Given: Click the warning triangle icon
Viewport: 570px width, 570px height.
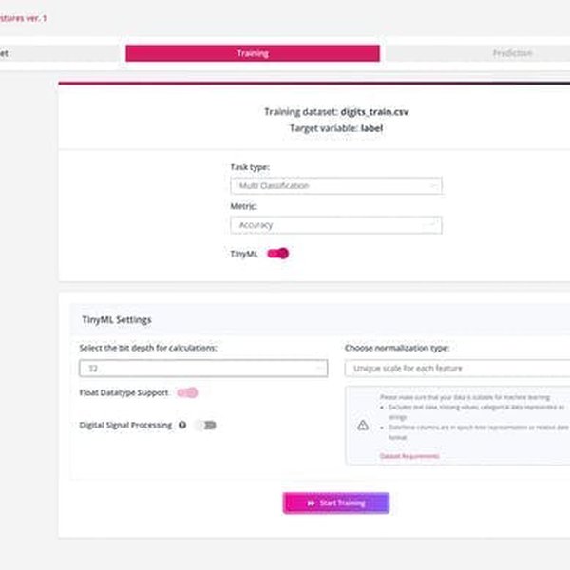Looking at the screenshot, I should 363,426.
